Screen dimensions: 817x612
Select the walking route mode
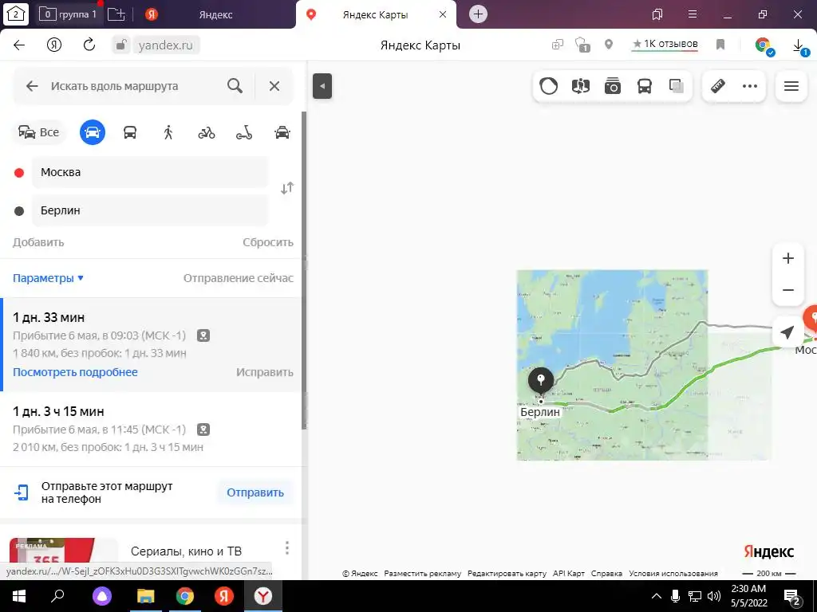(x=168, y=132)
